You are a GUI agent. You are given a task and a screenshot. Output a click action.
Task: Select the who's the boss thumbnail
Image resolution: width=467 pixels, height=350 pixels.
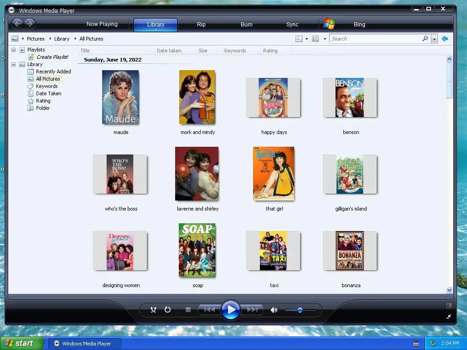point(120,174)
